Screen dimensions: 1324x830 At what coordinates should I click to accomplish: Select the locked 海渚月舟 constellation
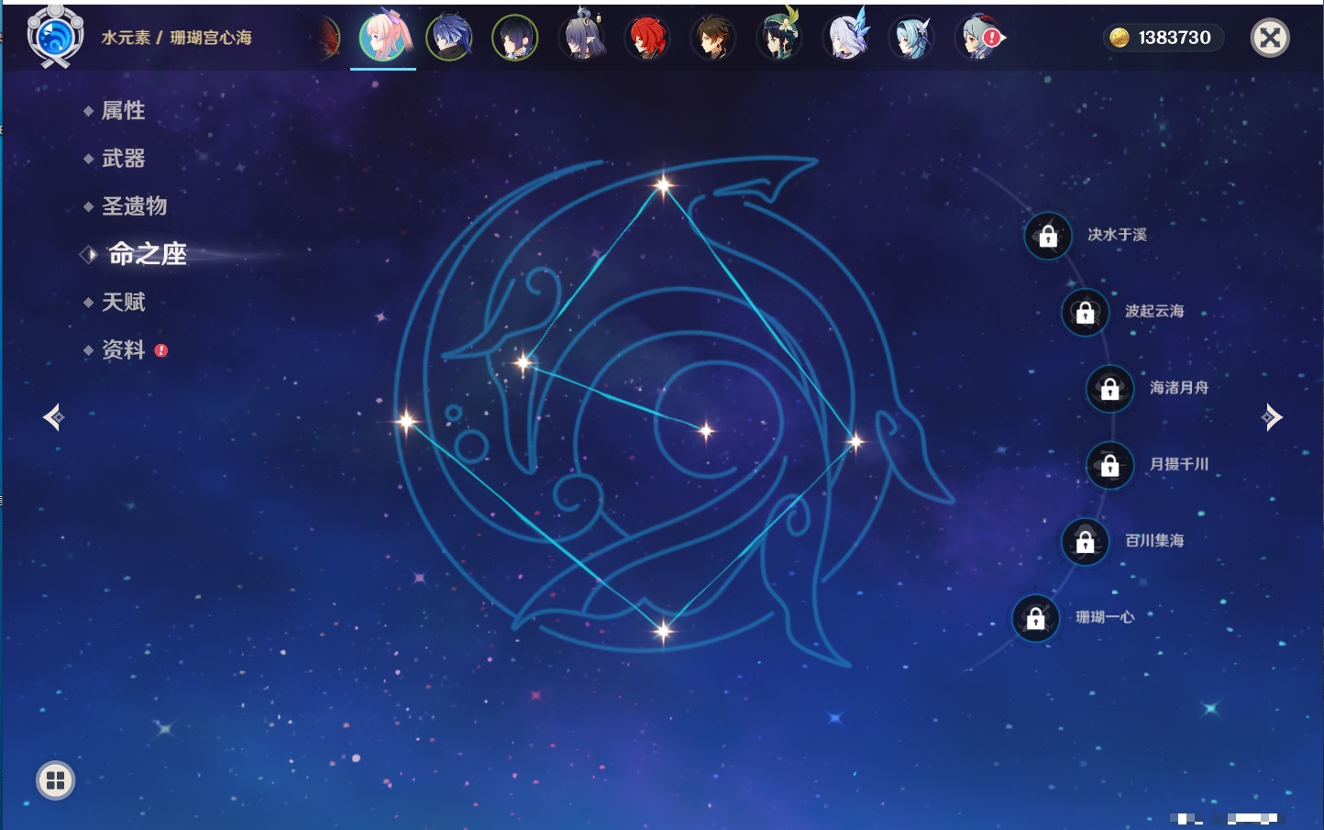point(1109,388)
